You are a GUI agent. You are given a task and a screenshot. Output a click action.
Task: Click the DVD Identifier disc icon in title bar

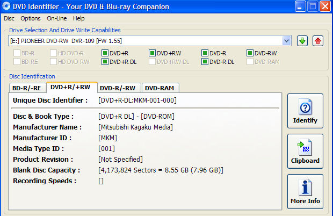[x=6, y=6]
